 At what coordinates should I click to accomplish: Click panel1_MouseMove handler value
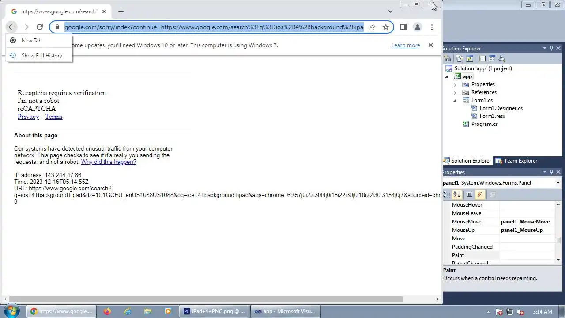click(x=525, y=222)
